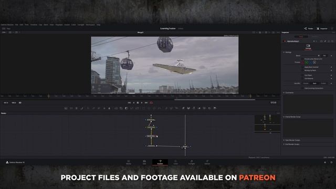
Task: Jump to last frame
Action: (146, 103)
